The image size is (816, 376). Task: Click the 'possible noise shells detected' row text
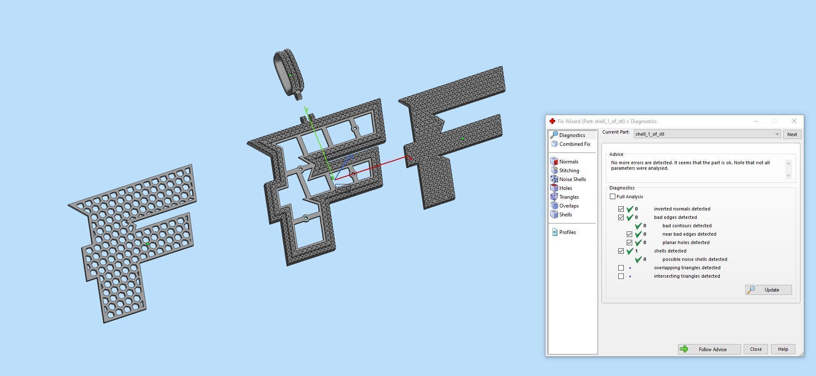pos(694,259)
